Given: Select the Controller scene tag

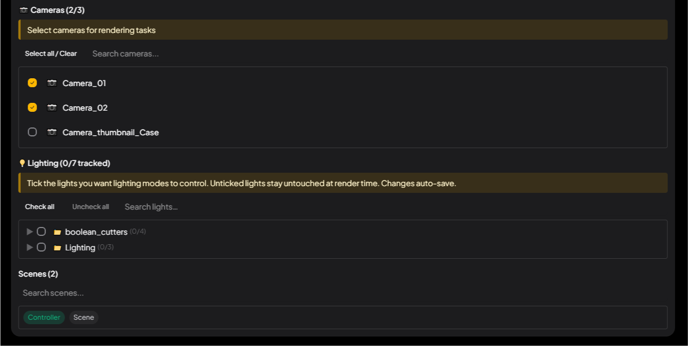Looking at the screenshot, I should click(44, 317).
